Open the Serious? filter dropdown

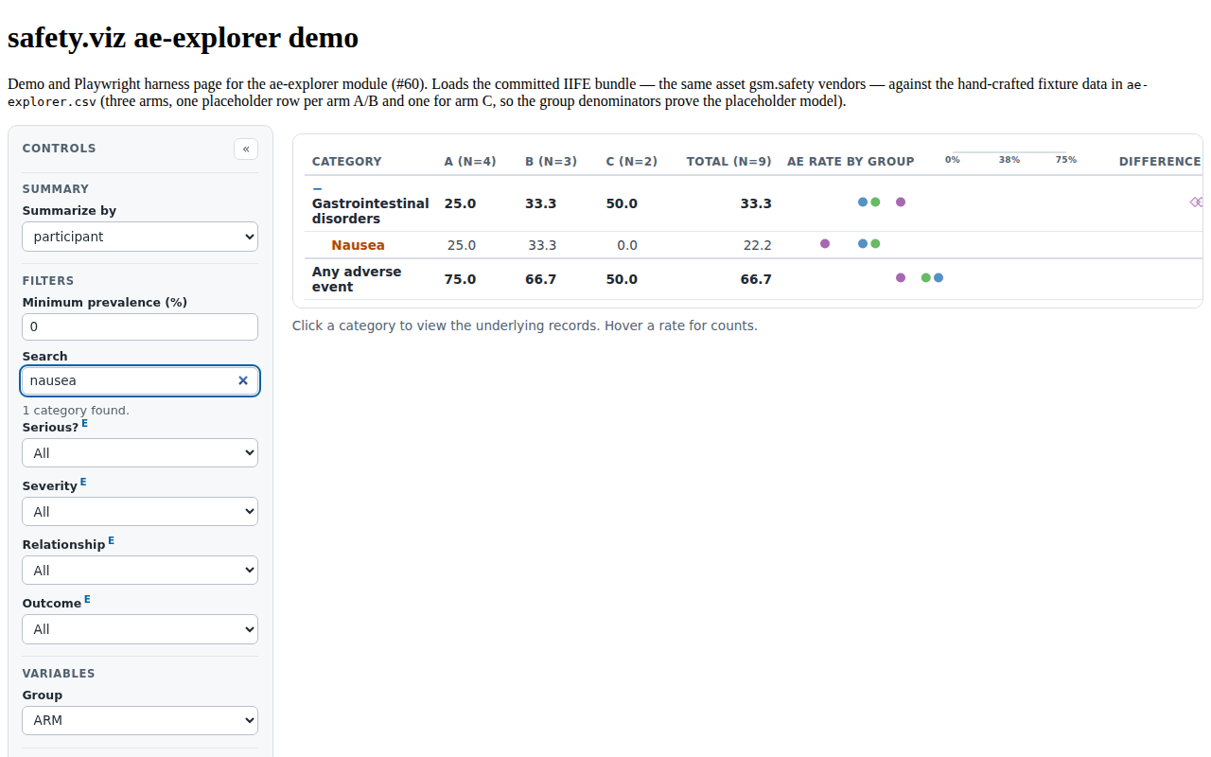(140, 453)
